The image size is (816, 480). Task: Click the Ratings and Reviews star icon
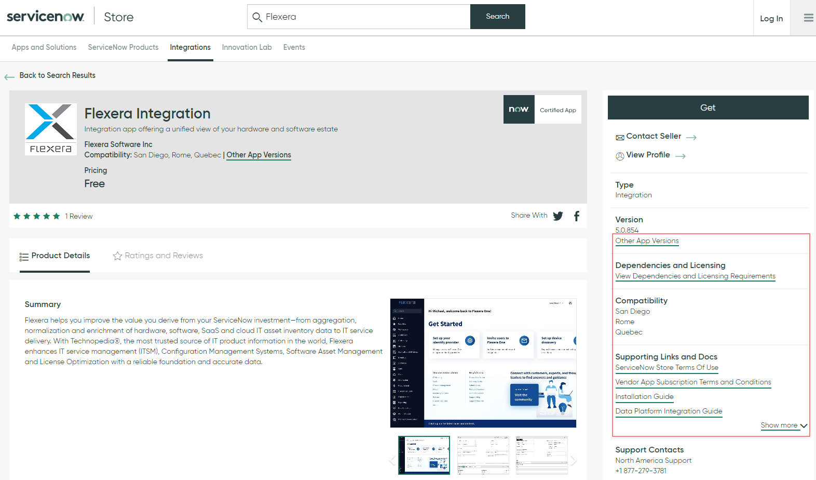117,256
